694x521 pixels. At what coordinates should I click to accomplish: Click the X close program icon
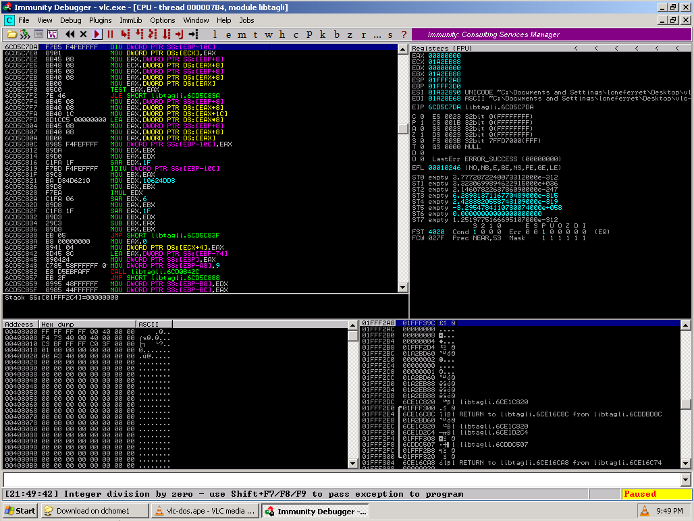(83, 34)
